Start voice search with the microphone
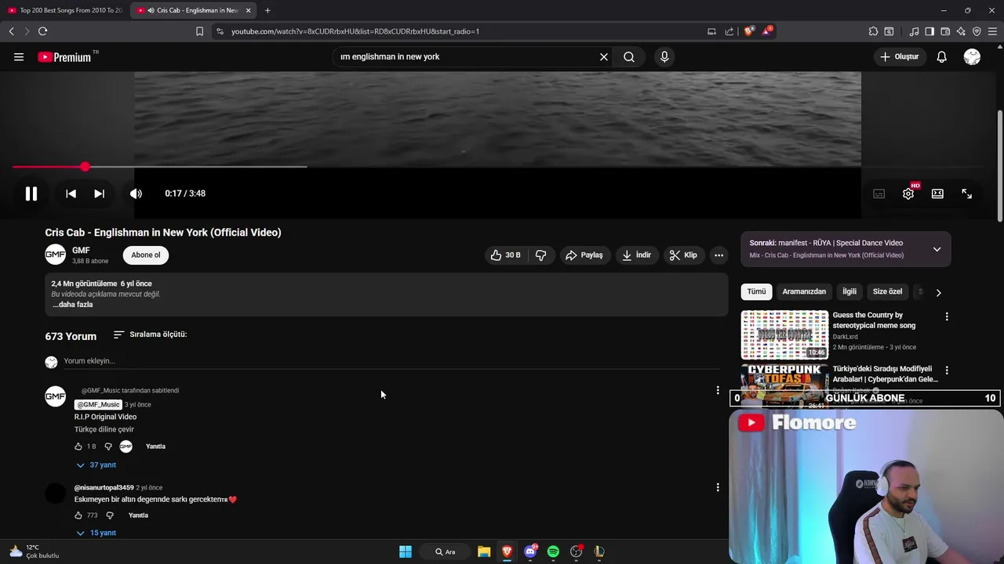 pos(664,56)
